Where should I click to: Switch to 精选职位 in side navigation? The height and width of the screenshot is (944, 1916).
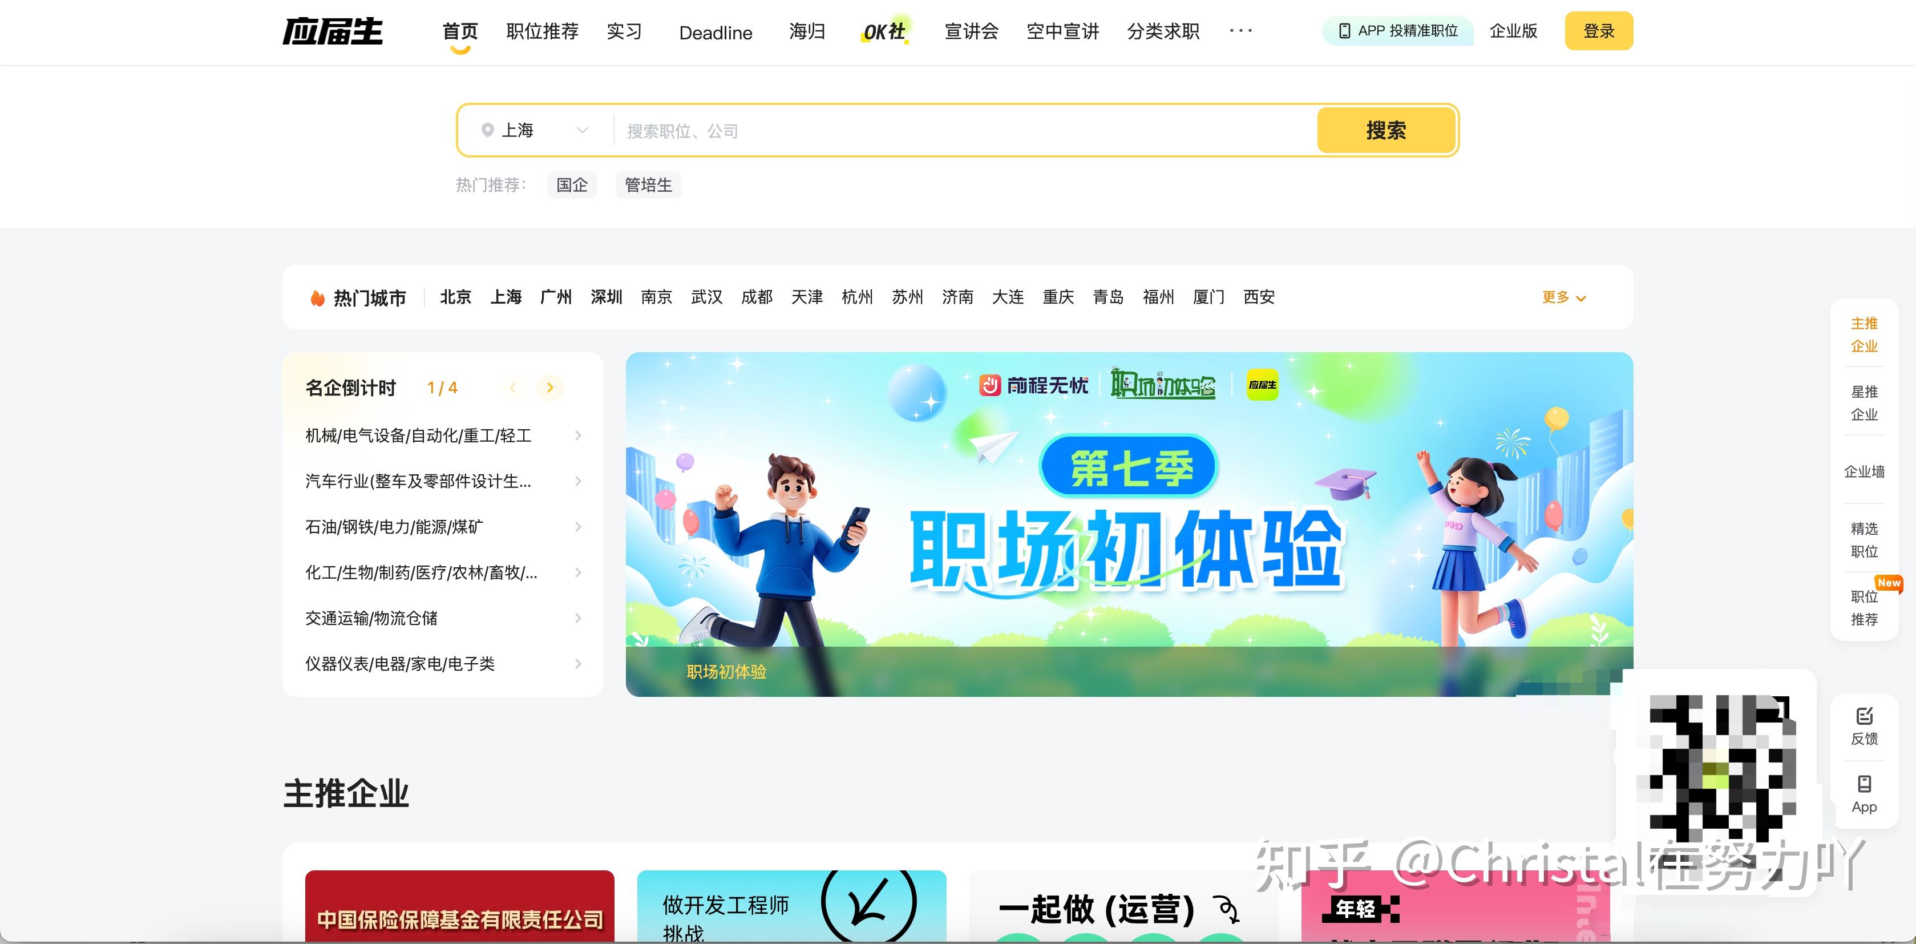pyautogui.click(x=1864, y=539)
